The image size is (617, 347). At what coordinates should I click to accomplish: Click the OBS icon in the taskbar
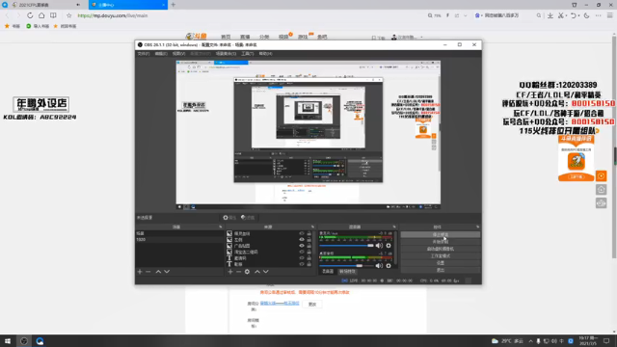pos(24,341)
